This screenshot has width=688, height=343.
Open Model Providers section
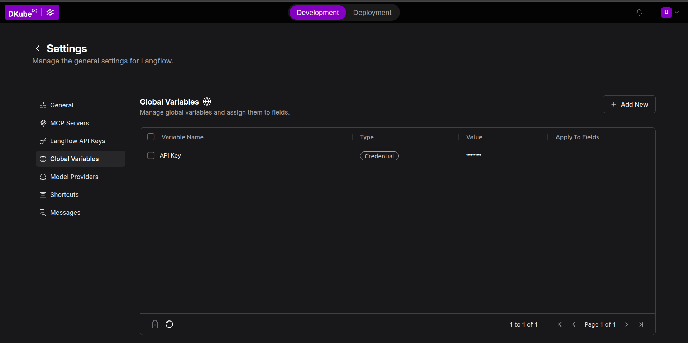pyautogui.click(x=81, y=177)
